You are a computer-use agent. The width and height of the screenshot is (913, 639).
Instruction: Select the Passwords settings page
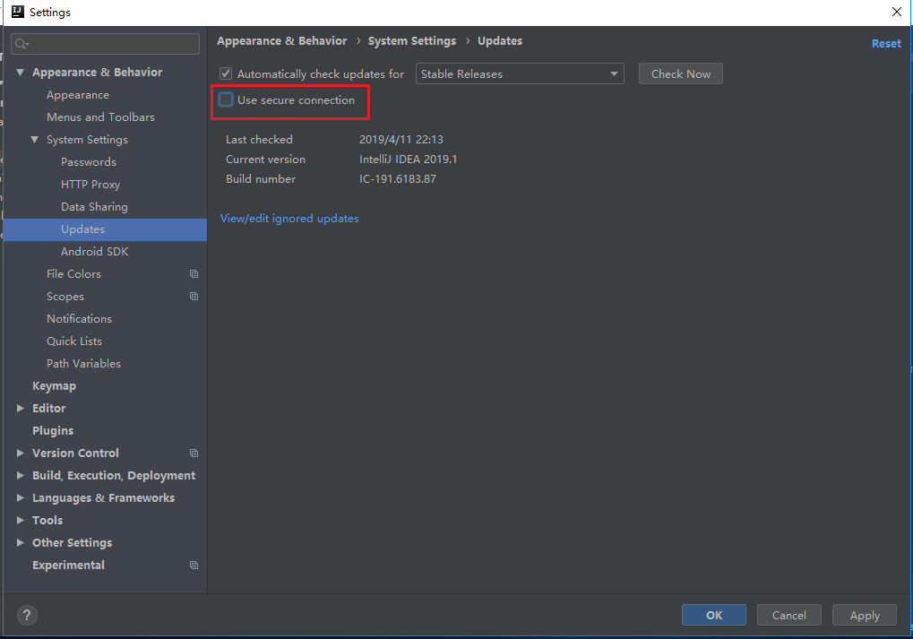click(89, 162)
